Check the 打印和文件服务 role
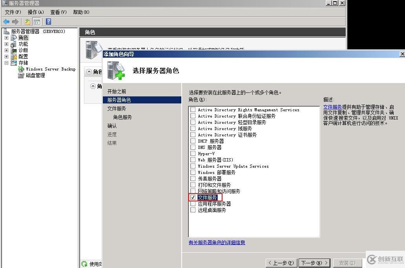Viewport: 405px width, 268px height. pyautogui.click(x=193, y=185)
